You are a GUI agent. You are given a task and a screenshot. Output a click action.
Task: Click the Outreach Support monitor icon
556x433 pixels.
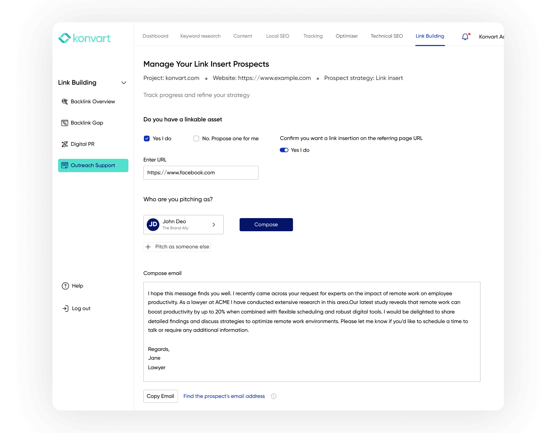pos(65,165)
